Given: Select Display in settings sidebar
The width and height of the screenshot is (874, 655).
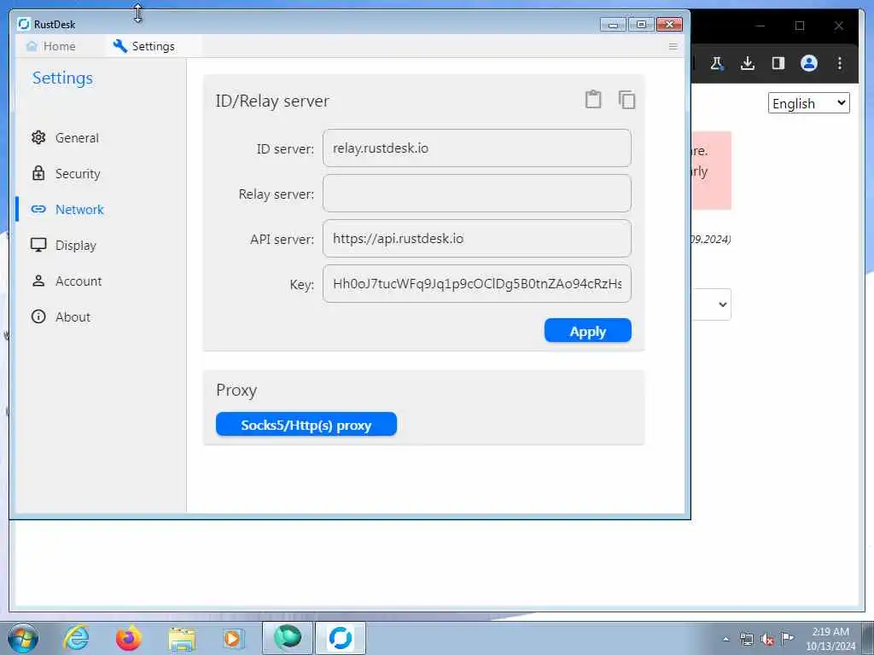Looking at the screenshot, I should coord(75,245).
